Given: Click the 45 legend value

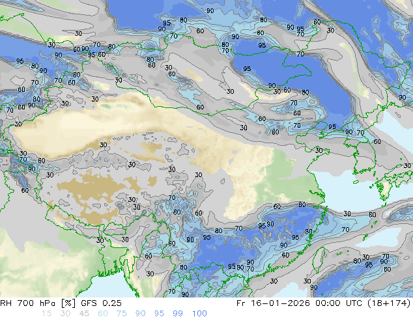Looking at the screenshot, I should (x=83, y=314).
